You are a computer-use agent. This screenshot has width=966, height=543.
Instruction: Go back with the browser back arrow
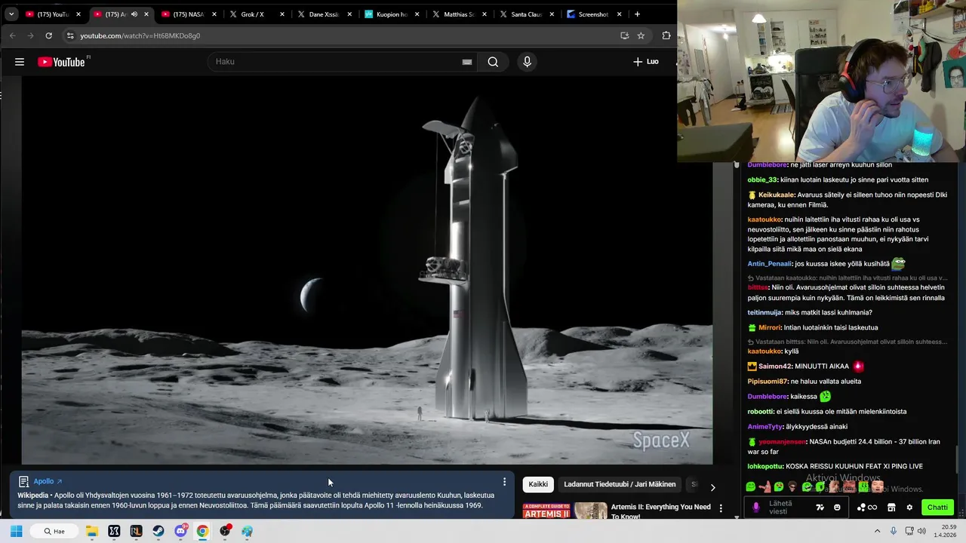click(x=12, y=35)
